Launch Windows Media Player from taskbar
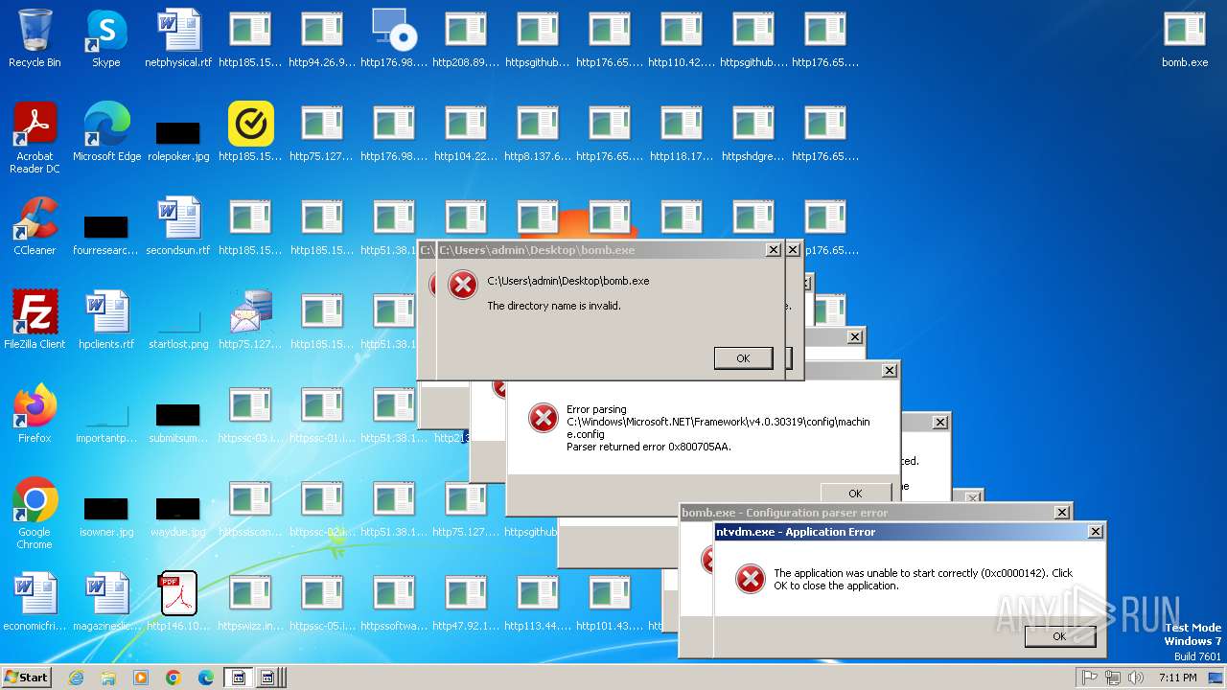Viewport: 1227px width, 690px height. (x=141, y=678)
